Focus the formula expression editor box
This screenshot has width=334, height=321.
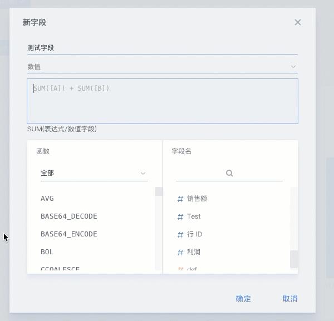tap(162, 101)
